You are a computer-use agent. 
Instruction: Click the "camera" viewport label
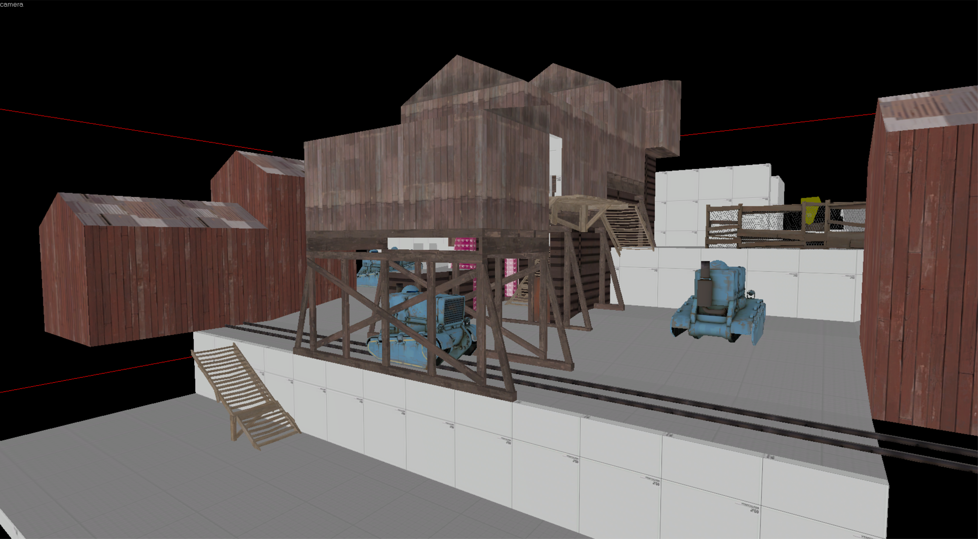12,4
